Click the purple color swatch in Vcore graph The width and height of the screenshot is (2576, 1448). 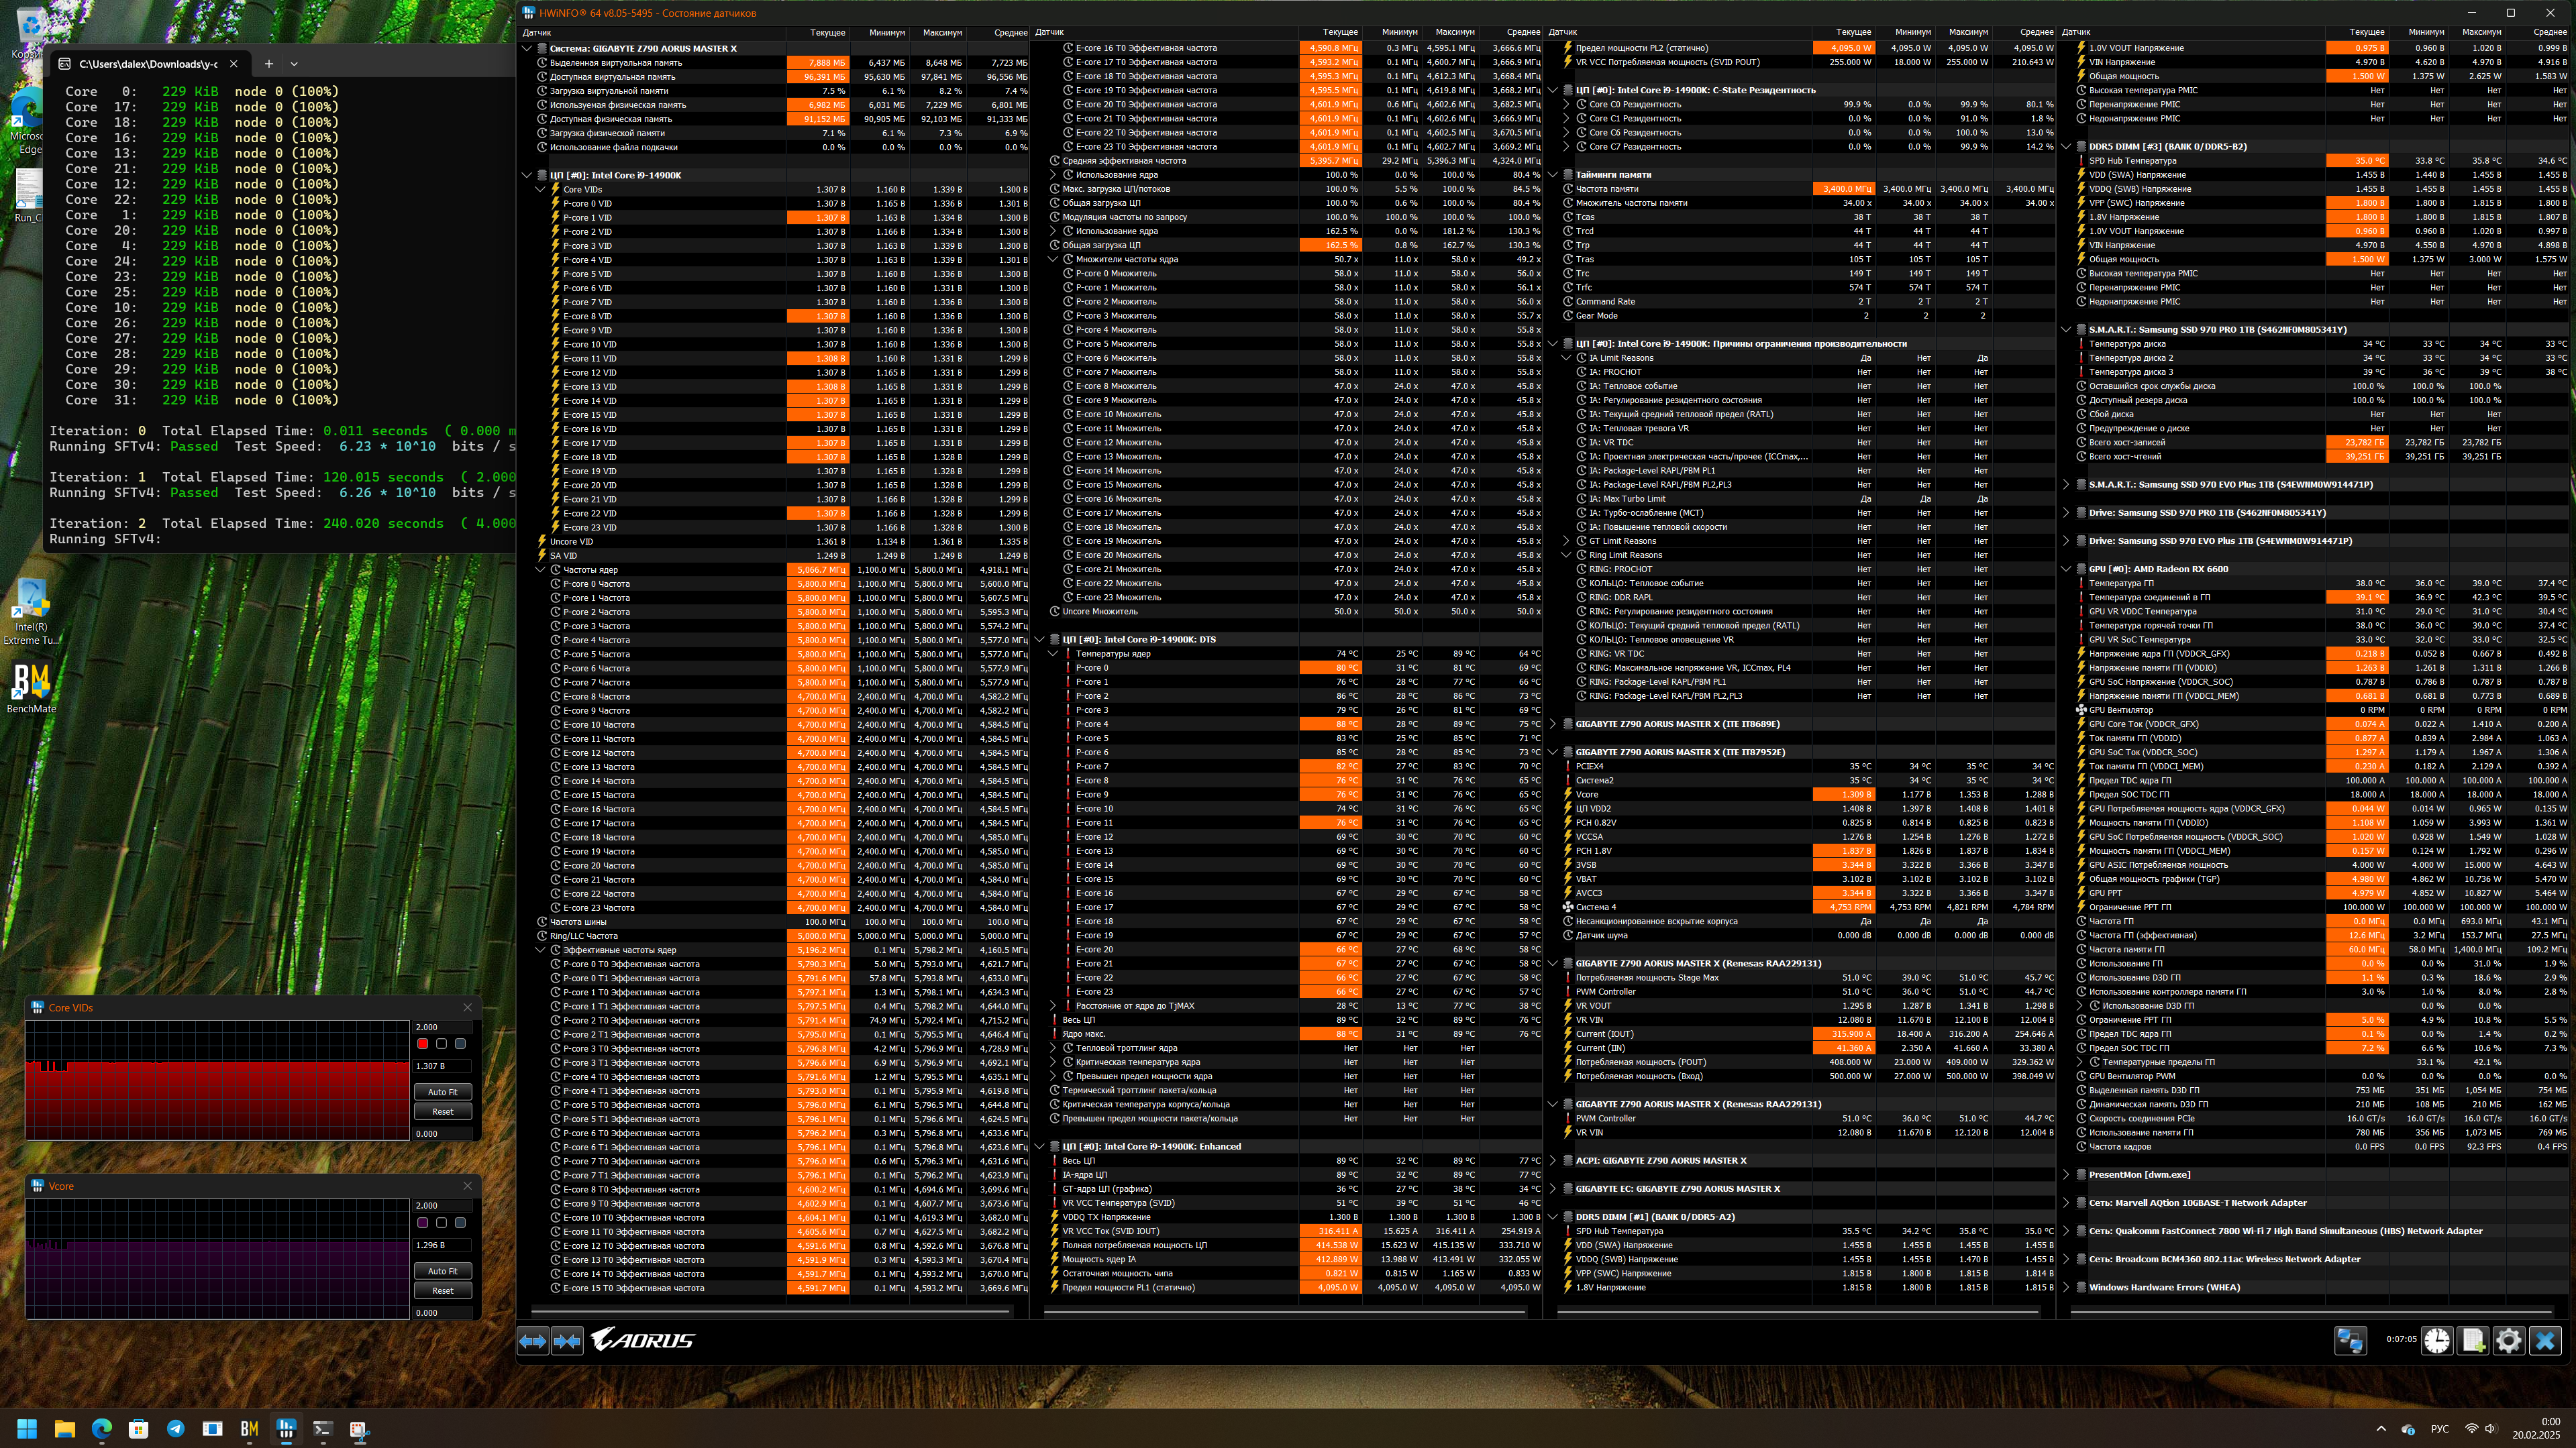(x=422, y=1222)
